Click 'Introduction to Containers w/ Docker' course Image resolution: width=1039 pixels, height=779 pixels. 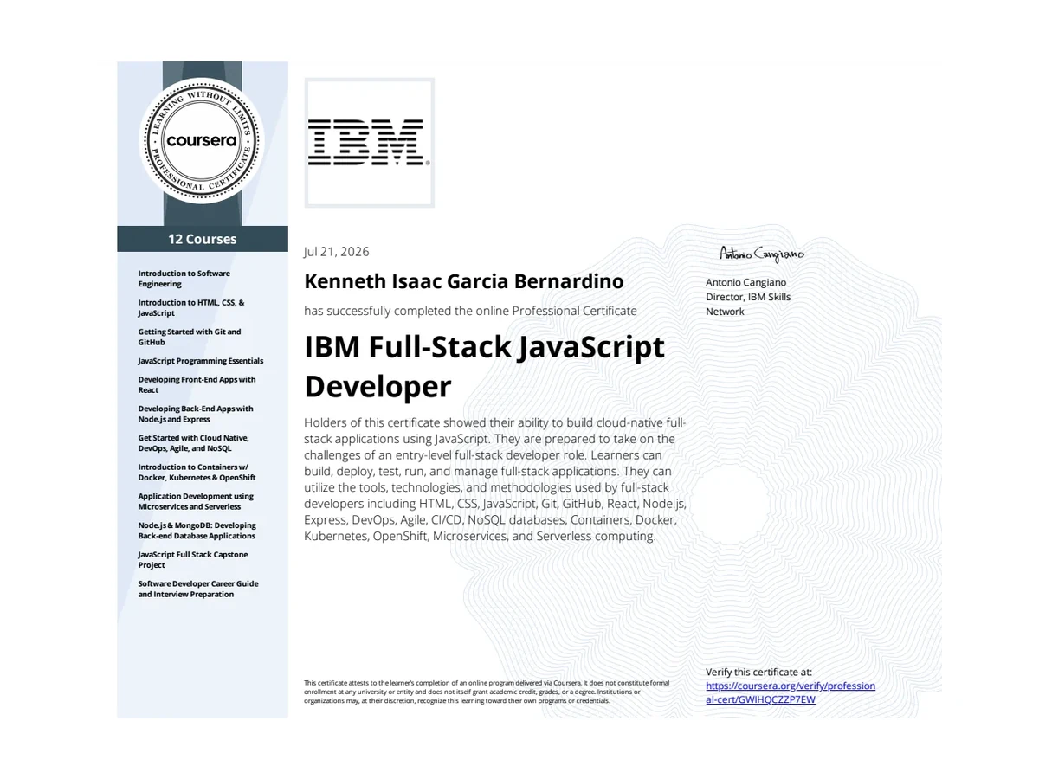[x=197, y=472]
